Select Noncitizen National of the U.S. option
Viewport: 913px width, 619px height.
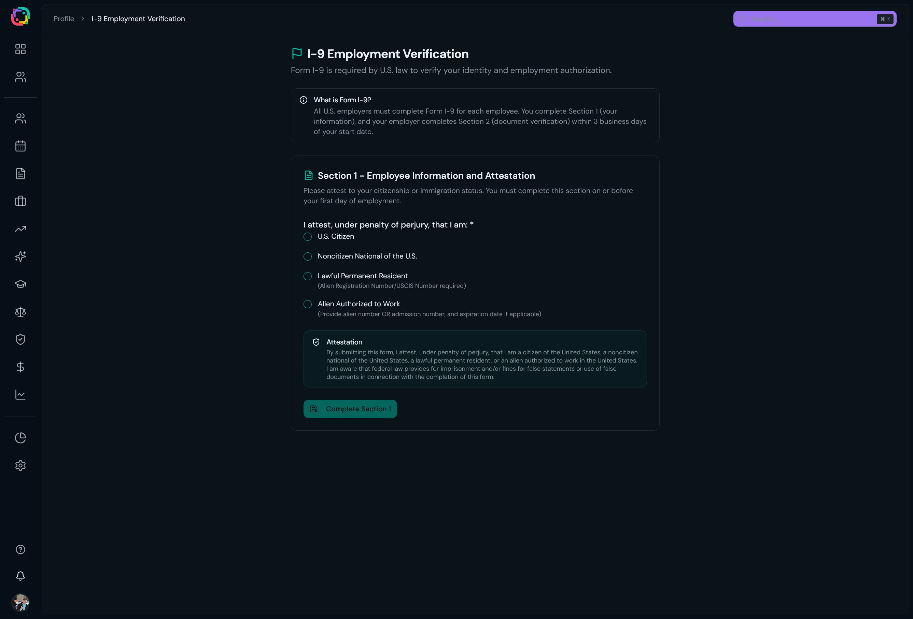[x=308, y=256]
